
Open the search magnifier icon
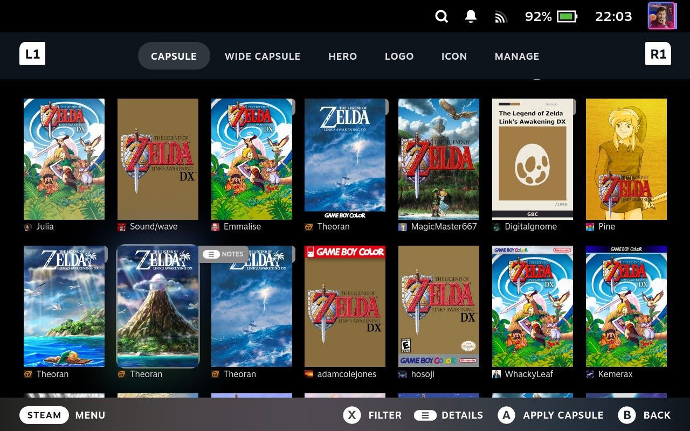[x=441, y=17]
